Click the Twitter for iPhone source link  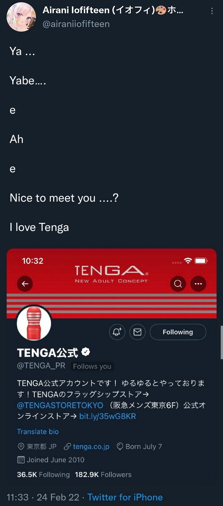(x=125, y=497)
